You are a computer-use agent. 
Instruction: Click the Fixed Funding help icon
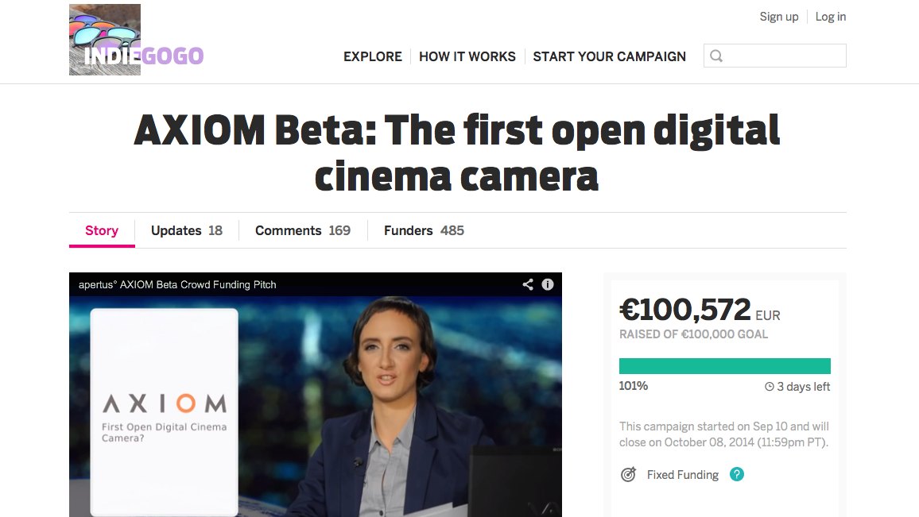click(x=737, y=475)
